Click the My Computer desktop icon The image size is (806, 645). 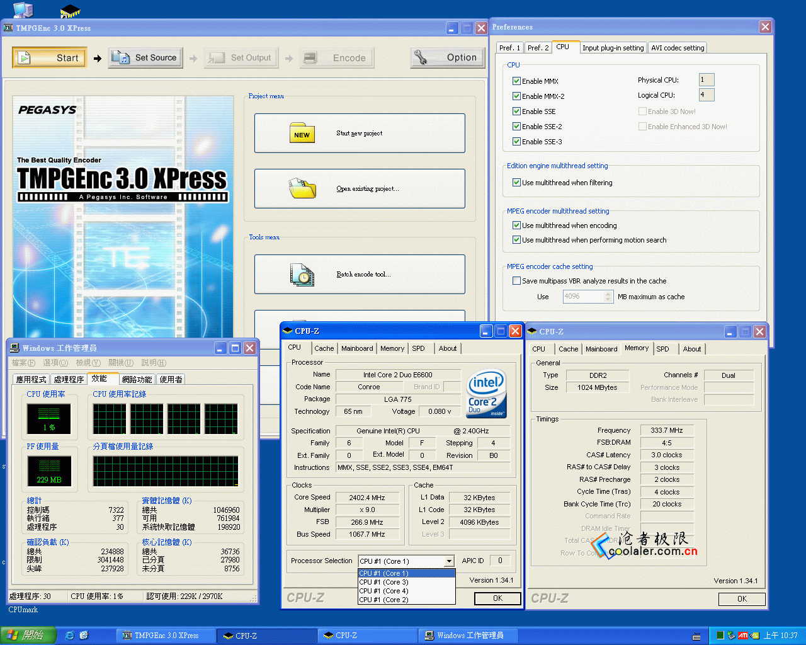pyautogui.click(x=23, y=9)
